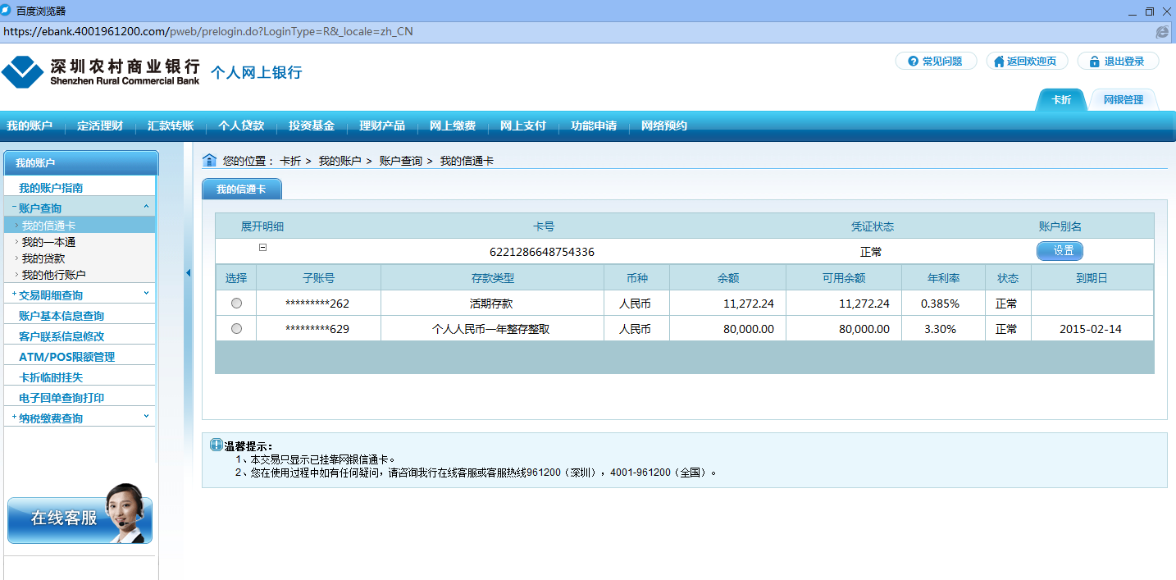
Task: Switch to the 网银管理 tab
Action: [x=1123, y=100]
